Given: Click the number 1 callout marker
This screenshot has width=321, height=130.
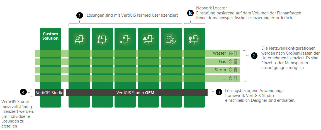Looking at the screenshot, I should click(80, 16).
